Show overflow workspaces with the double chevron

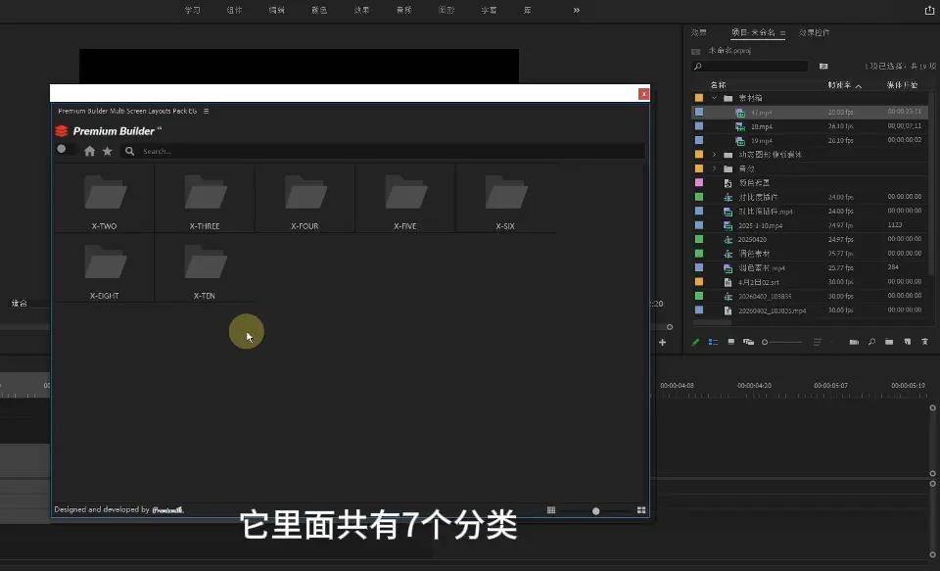[x=576, y=10]
